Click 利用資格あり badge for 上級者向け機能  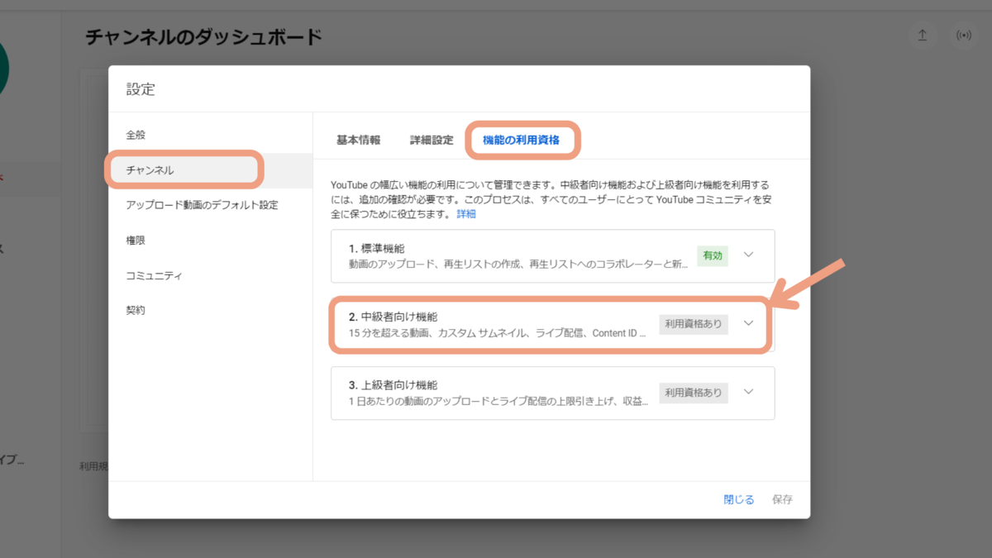click(x=694, y=393)
